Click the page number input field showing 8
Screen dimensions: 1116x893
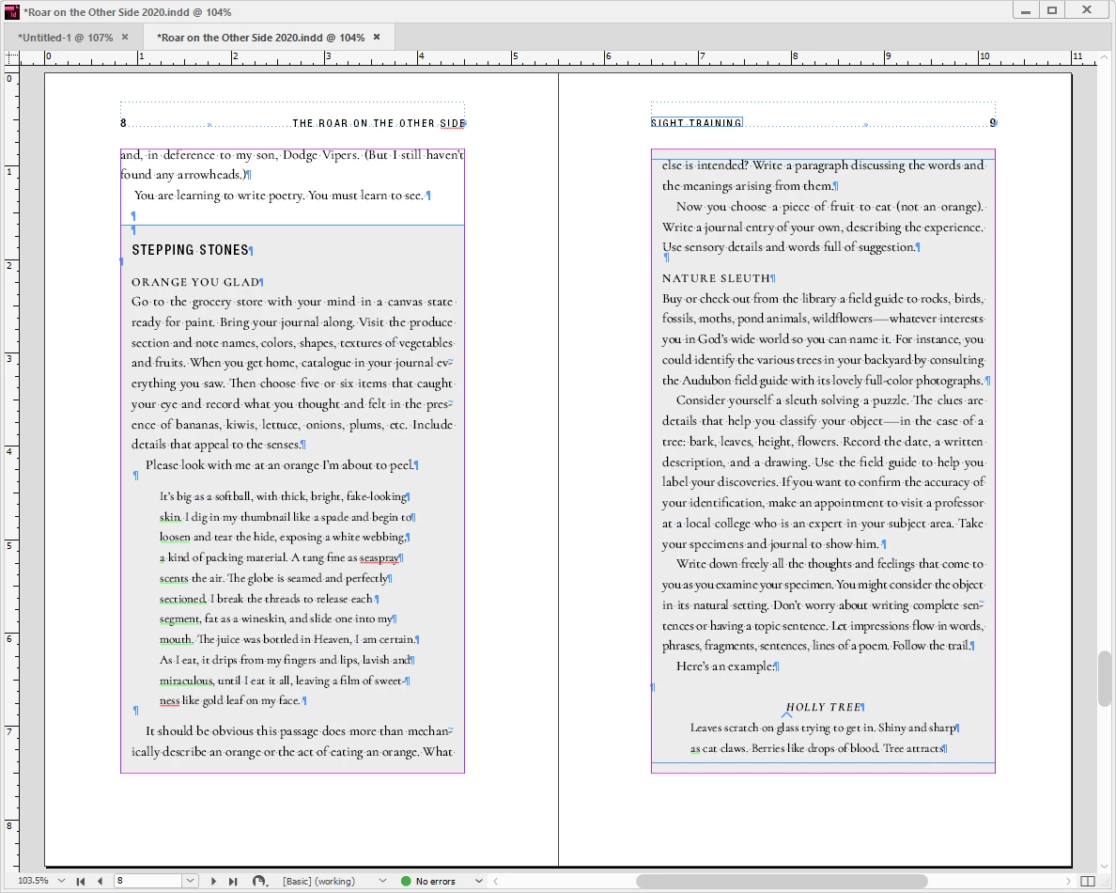[148, 881]
